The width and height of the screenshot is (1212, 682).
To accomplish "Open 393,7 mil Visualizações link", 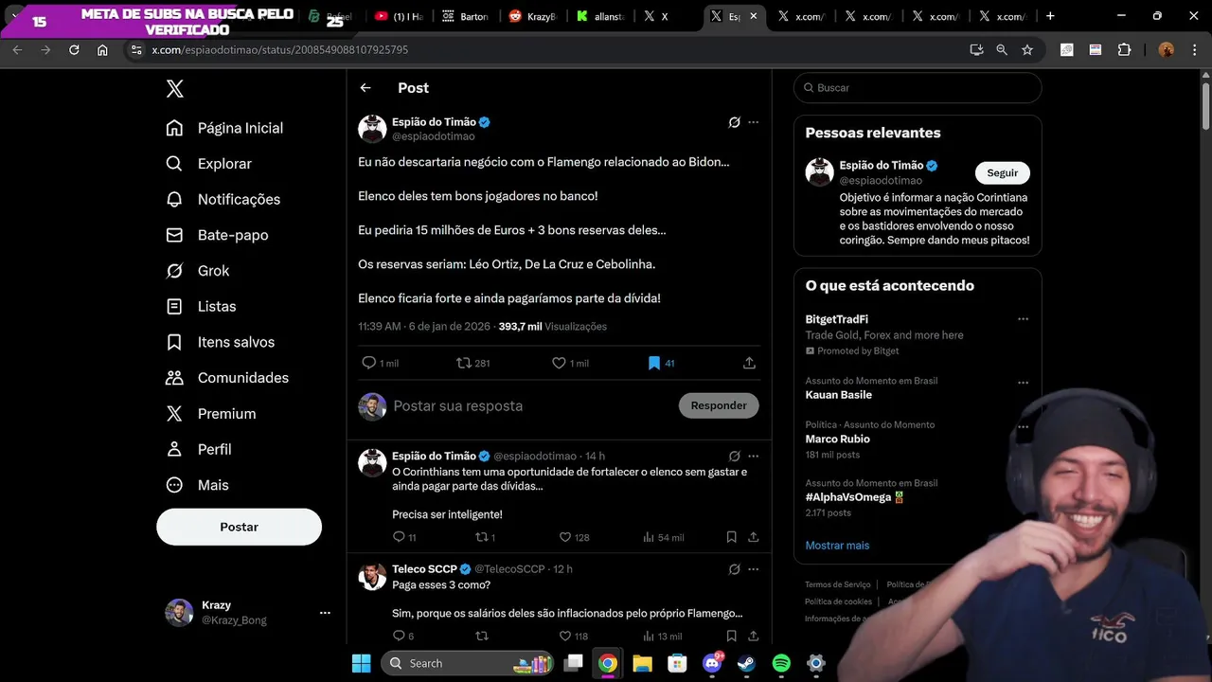I will point(553,326).
